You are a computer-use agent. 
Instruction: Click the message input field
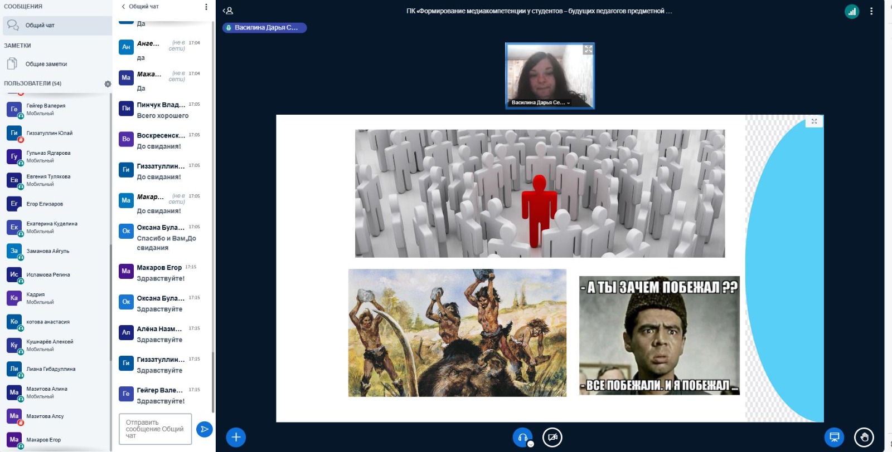coord(155,429)
